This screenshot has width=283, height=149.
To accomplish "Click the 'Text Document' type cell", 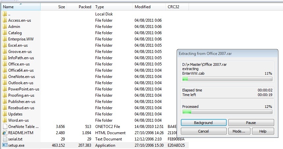I will pos(108,139).
